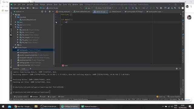This screenshot has height=109, width=194.
Task: Collapse the Gradle Scripts node
Action: click(13, 48)
